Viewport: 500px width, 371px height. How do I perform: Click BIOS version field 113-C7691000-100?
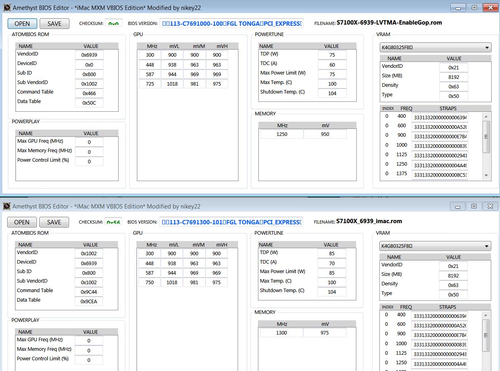point(231,23)
